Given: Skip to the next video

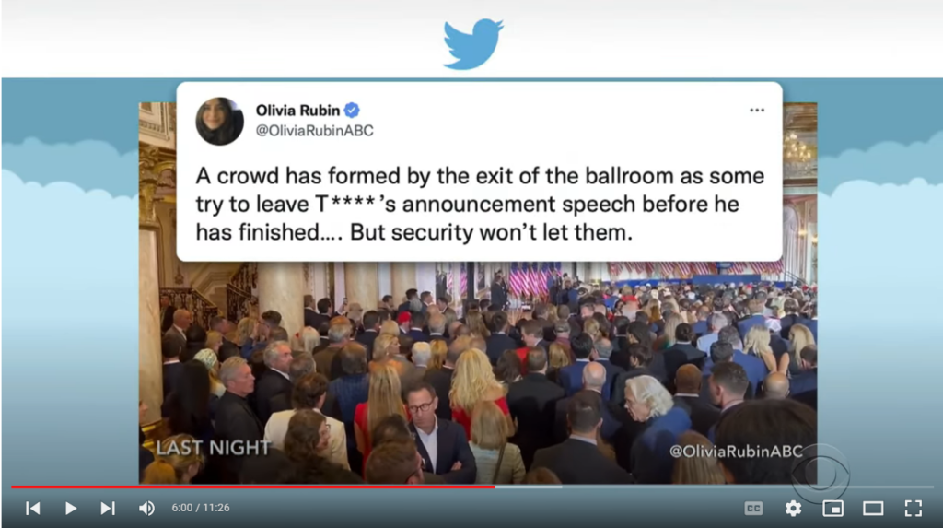Looking at the screenshot, I should click(x=108, y=508).
